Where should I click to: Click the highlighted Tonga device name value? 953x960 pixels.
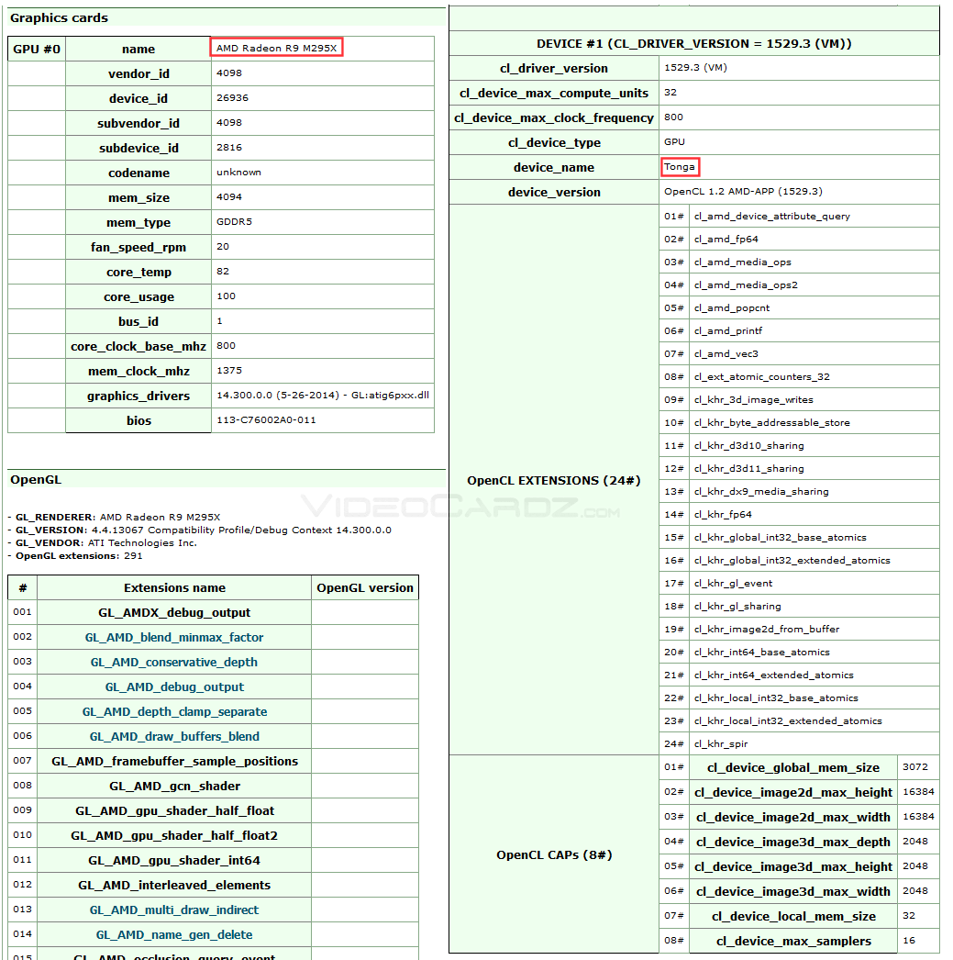point(681,167)
